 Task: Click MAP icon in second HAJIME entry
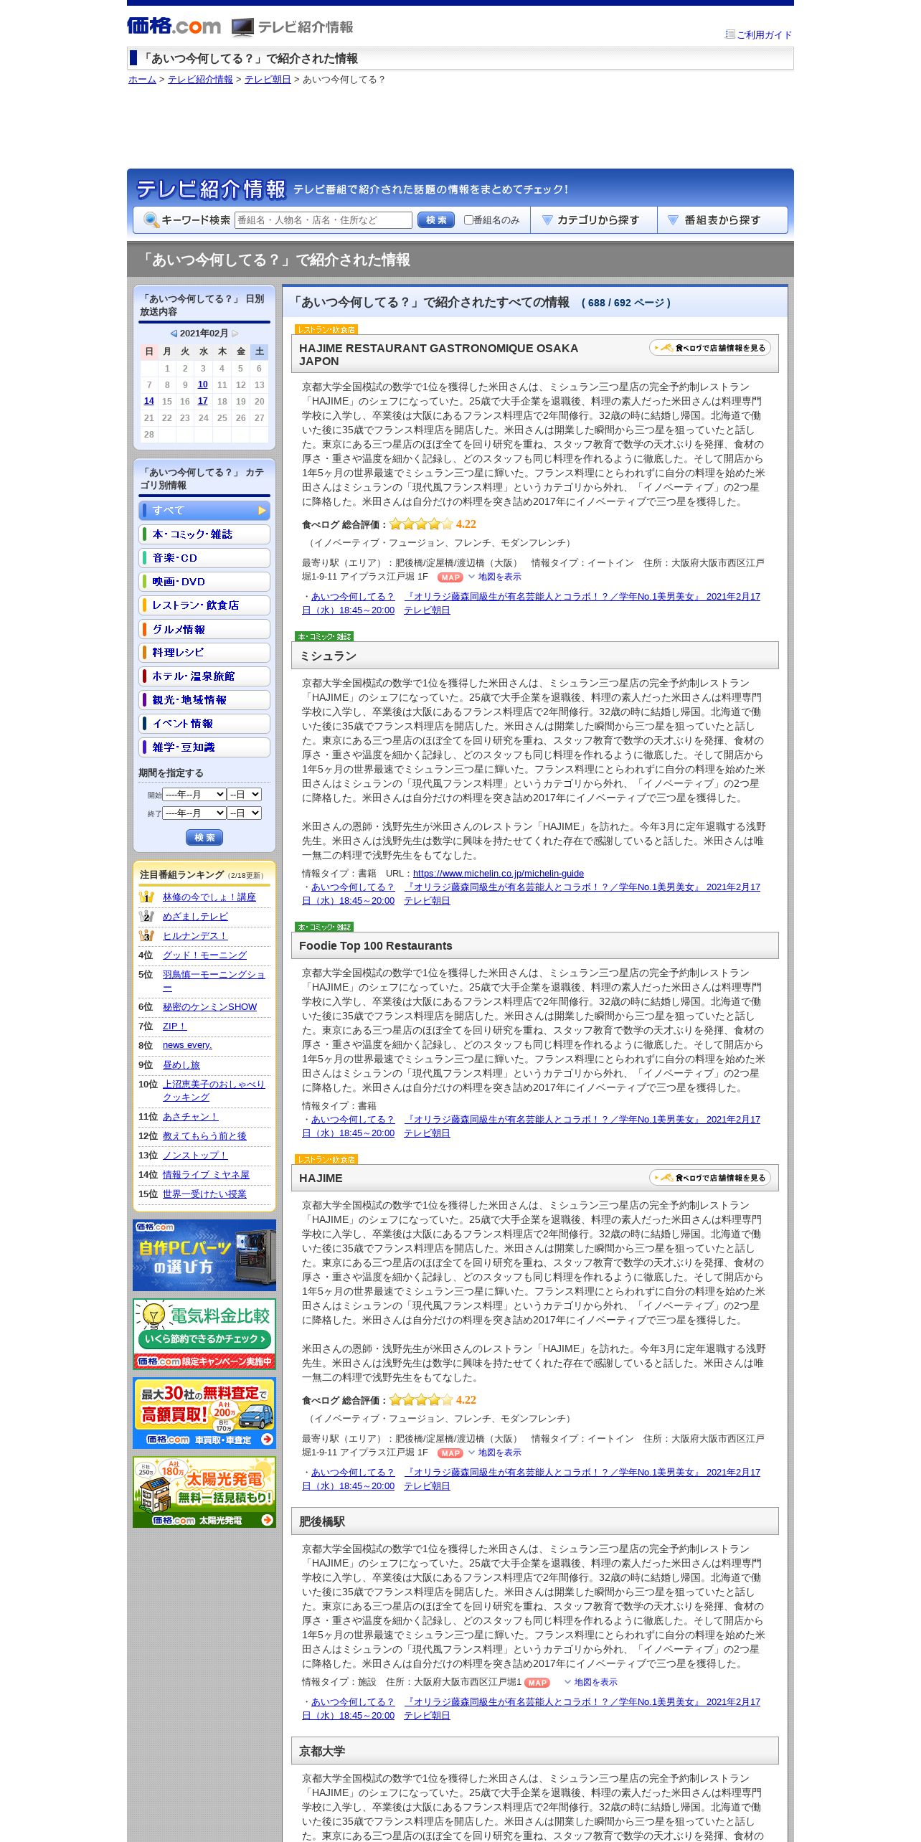pos(450,1453)
